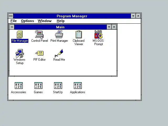Select the Windows Setup icon

click(x=20, y=53)
